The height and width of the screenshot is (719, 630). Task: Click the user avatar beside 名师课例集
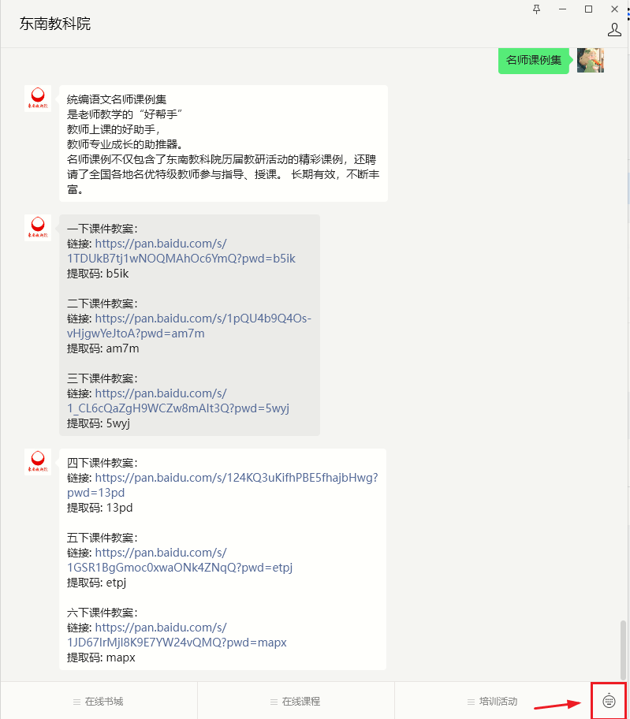click(x=590, y=60)
